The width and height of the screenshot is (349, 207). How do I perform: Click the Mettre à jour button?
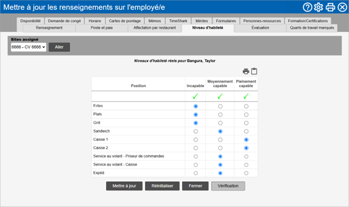[124, 186]
